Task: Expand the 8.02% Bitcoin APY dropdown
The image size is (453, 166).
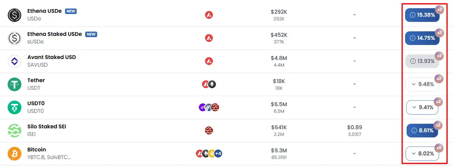Action: [422, 154]
